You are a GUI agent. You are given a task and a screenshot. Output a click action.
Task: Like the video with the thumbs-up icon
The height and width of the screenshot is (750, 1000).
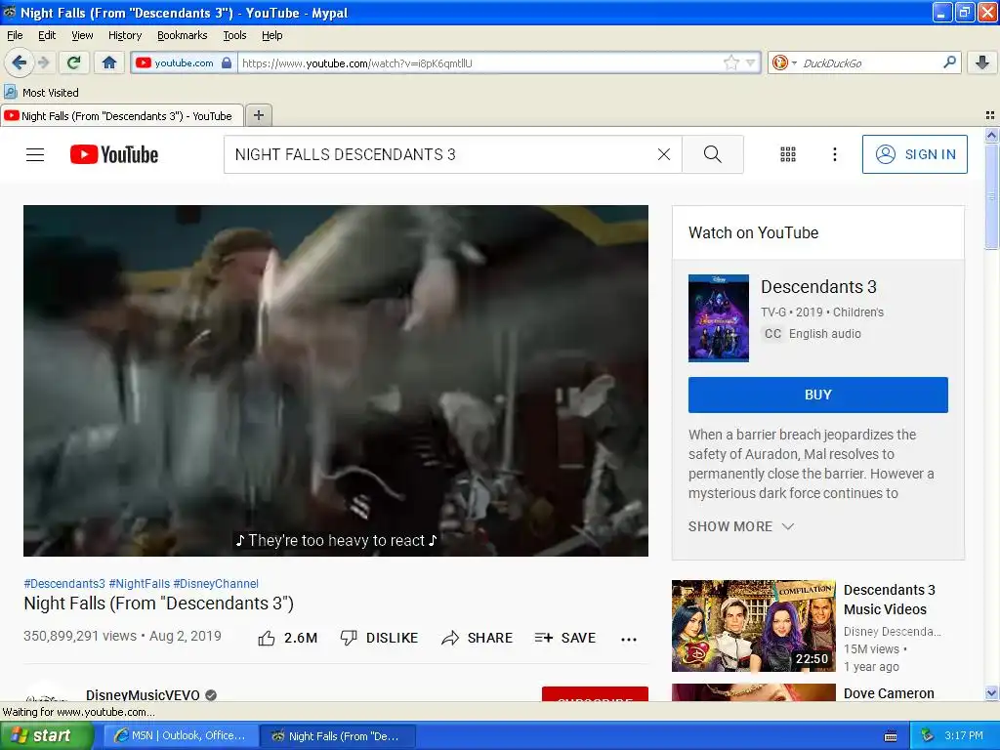click(x=267, y=638)
